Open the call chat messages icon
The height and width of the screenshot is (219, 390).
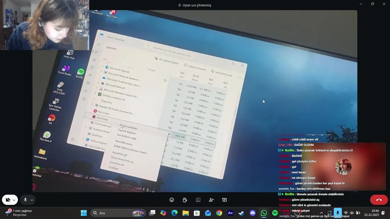coord(225,200)
